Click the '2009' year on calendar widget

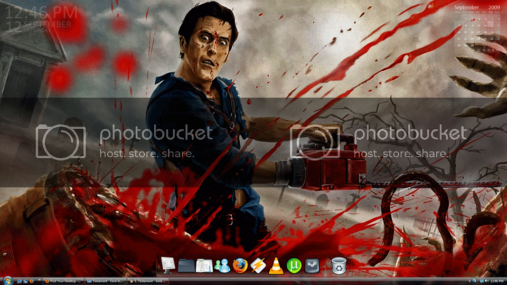(494, 7)
